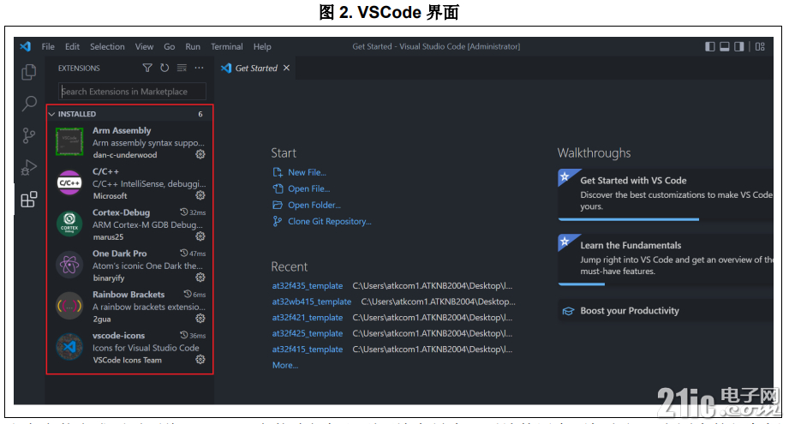The height and width of the screenshot is (424, 789).
Task: Close the Get Started tab
Action: [x=286, y=68]
